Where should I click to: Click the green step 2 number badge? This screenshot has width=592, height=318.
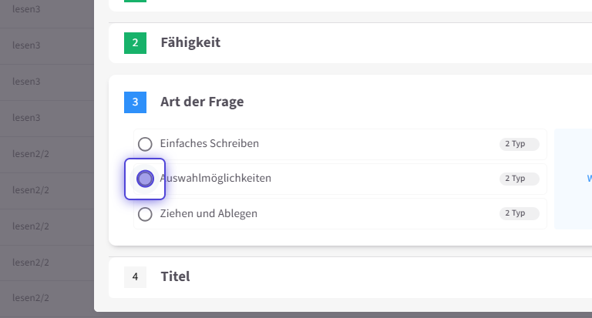point(135,43)
